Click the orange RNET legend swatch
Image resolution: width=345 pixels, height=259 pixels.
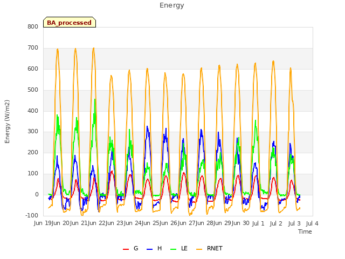point(199,249)
